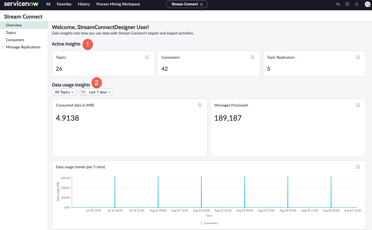Open the notifications bell
Image resolution: width=372 pixels, height=230 pixels.
357,4
